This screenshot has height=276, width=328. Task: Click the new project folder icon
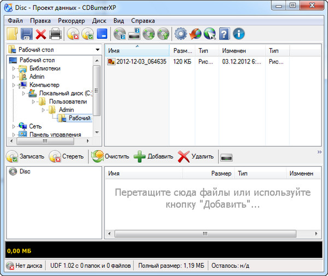click(11, 34)
